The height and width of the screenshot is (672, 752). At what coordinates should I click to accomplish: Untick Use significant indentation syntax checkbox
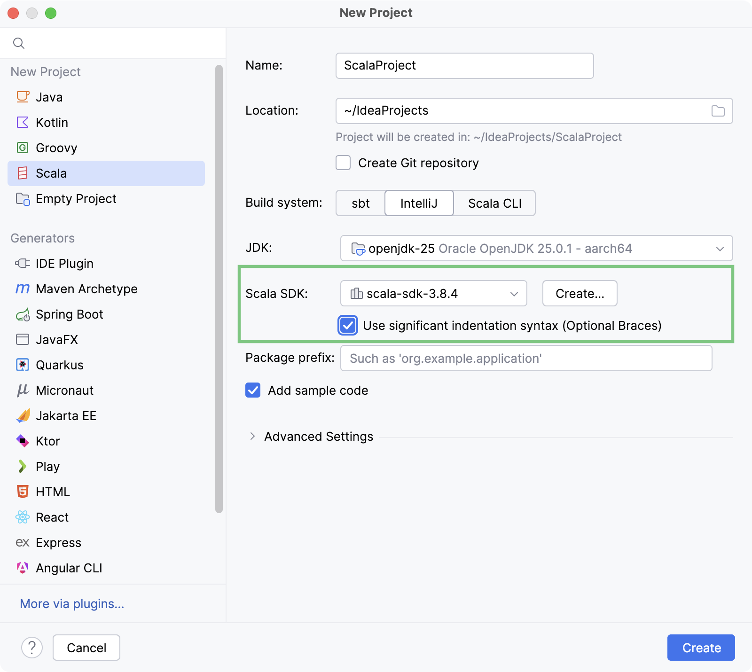pos(348,325)
